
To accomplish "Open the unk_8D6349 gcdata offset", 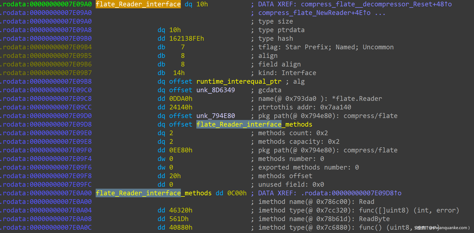I will pyautogui.click(x=215, y=90).
